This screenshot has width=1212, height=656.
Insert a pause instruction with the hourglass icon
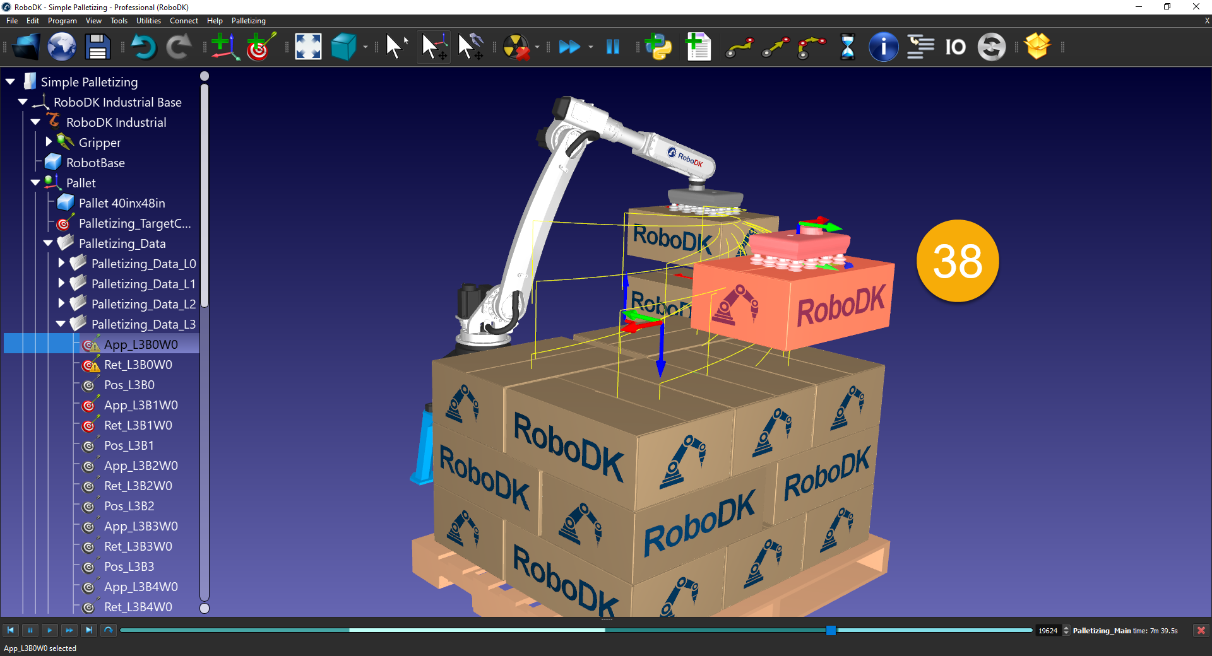847,47
